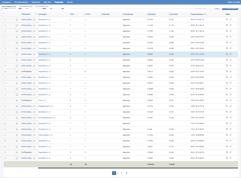Sort by the #TPs column header
Viewport: 241px width, 178px height.
coord(72,14)
